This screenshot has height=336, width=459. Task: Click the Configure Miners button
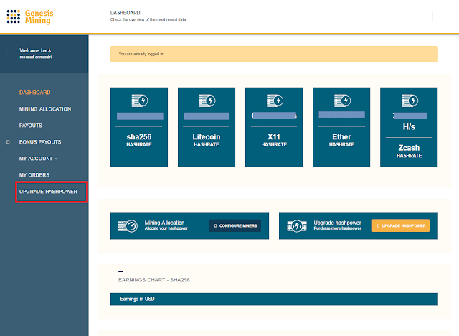point(235,225)
